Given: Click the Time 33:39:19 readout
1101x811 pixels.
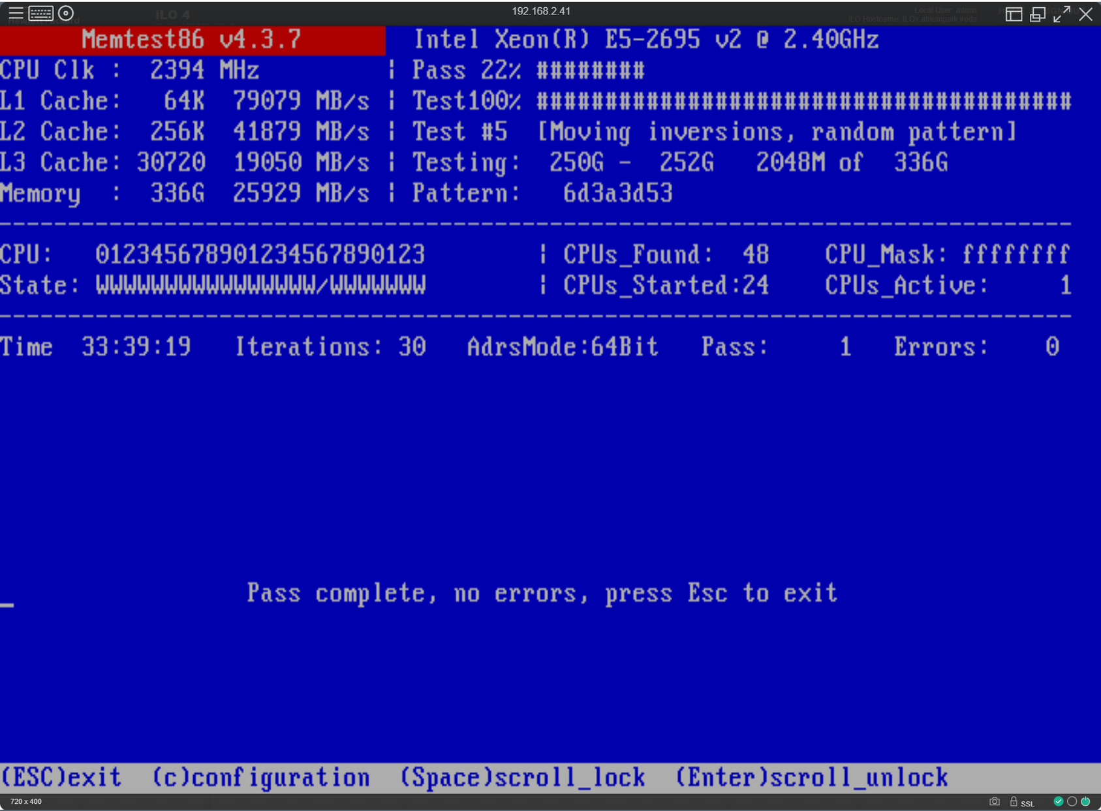Looking at the screenshot, I should click(95, 346).
